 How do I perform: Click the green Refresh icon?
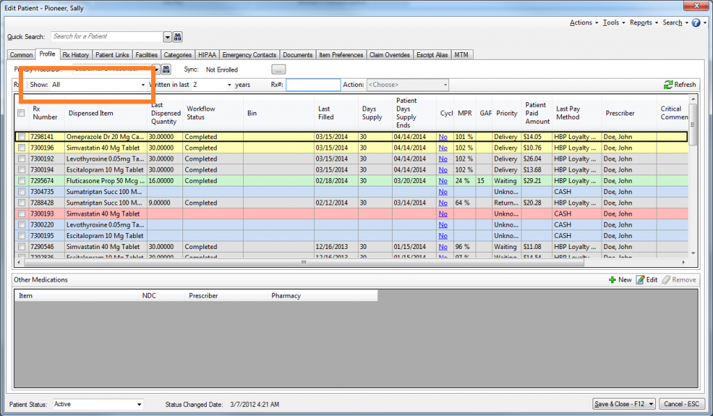point(668,85)
